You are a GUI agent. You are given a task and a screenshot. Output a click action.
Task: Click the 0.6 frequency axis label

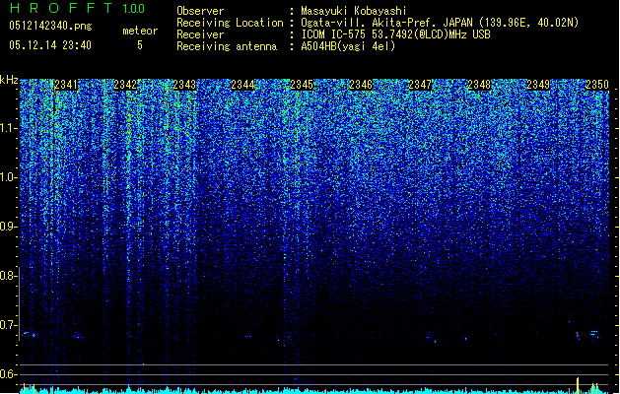tap(9, 374)
